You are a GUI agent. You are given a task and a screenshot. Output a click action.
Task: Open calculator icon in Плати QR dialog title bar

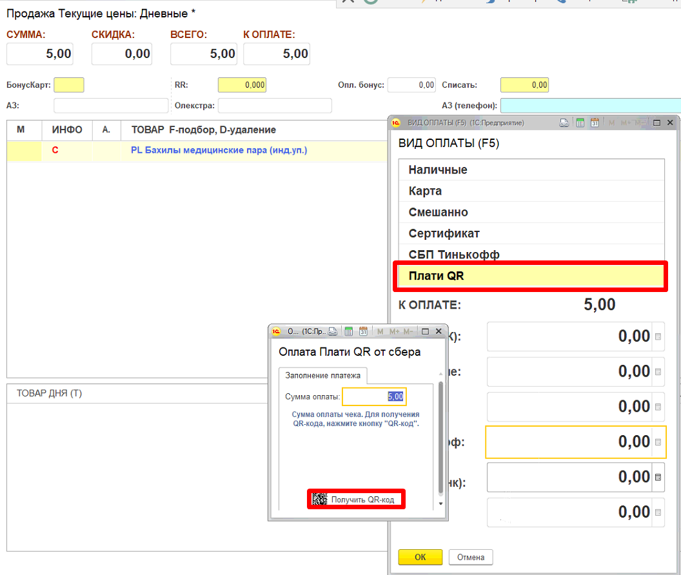tap(349, 331)
